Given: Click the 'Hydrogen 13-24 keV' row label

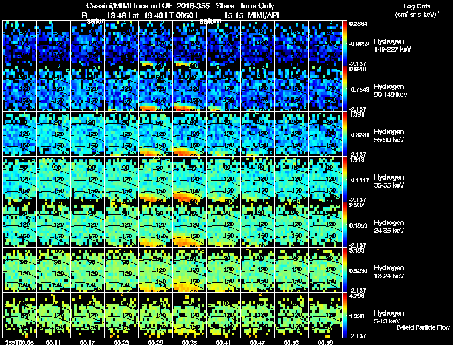Looking at the screenshot, I should click(389, 272).
